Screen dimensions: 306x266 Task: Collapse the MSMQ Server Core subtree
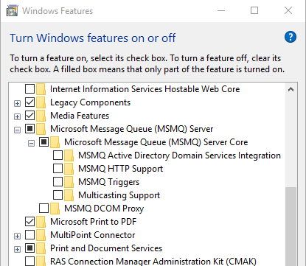coord(31,143)
